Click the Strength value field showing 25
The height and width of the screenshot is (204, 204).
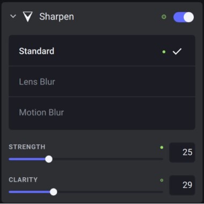pos(182,152)
